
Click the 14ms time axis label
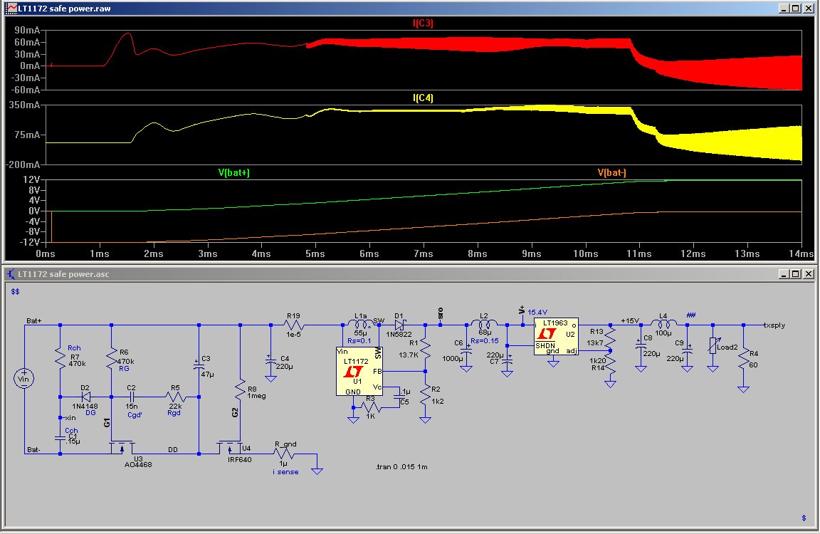801,253
